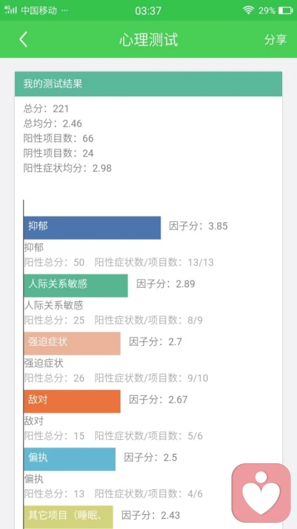Screen dimensions: 297x529
Task: Tap the 总分：221 result line
Action: pos(46,109)
